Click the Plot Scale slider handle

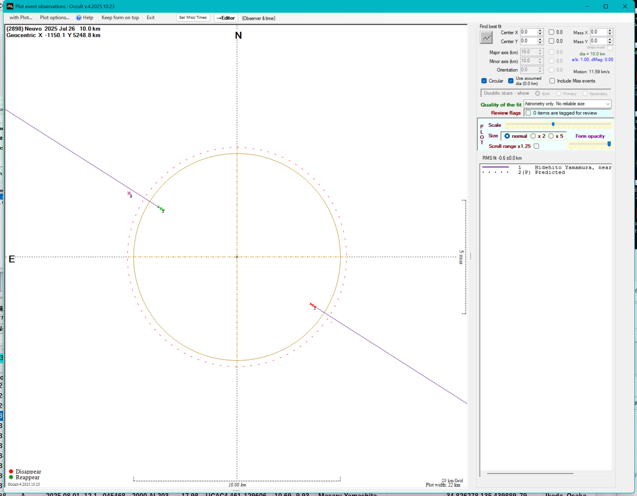pyautogui.click(x=553, y=124)
